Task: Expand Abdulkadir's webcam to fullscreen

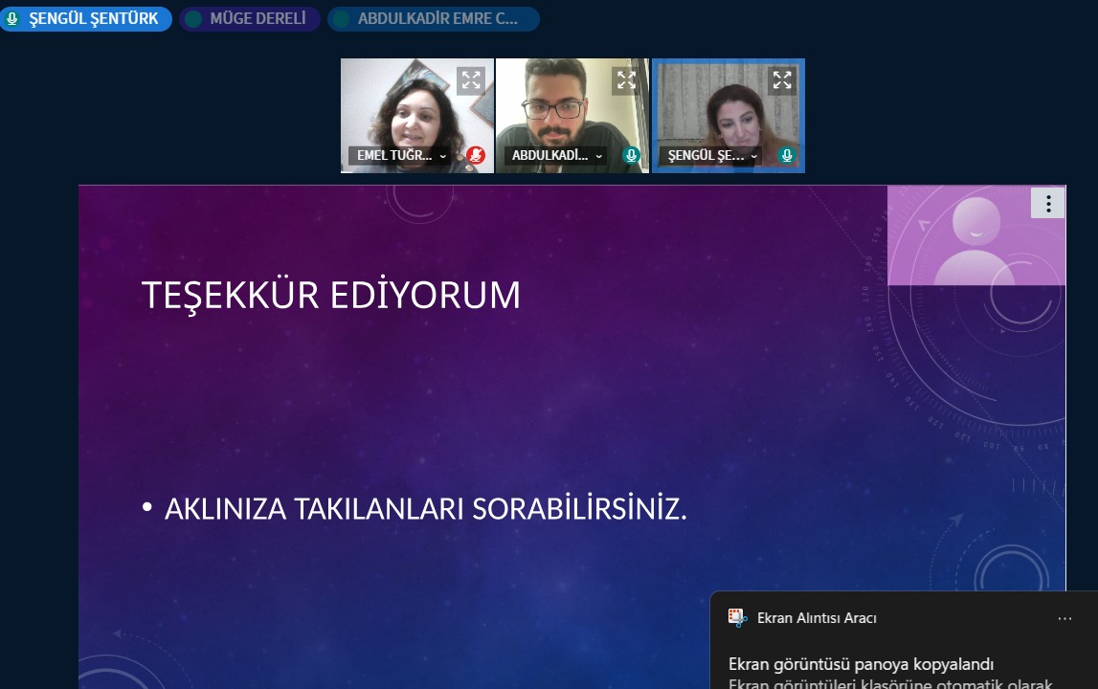Action: point(625,80)
